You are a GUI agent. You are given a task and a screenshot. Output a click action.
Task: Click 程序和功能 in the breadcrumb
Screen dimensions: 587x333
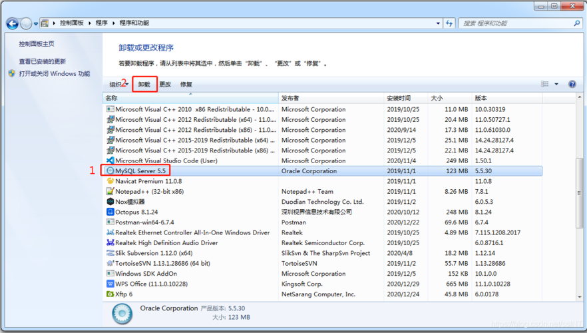click(x=134, y=23)
